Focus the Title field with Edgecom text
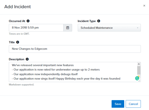149x110 pixels. click(x=75, y=49)
